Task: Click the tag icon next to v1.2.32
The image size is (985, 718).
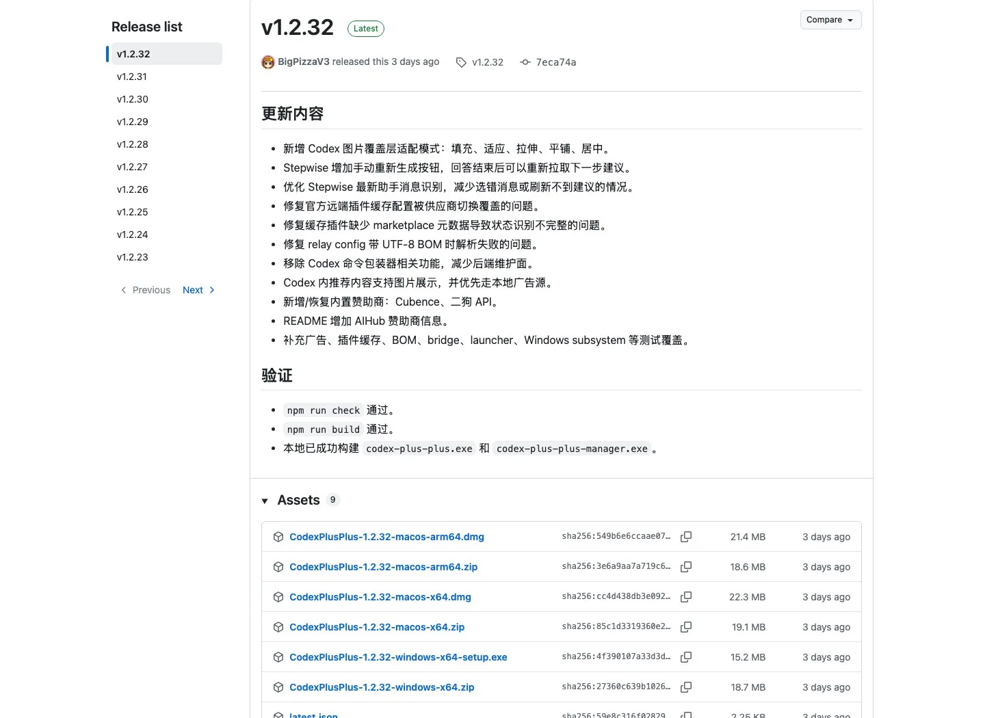Action: point(461,62)
